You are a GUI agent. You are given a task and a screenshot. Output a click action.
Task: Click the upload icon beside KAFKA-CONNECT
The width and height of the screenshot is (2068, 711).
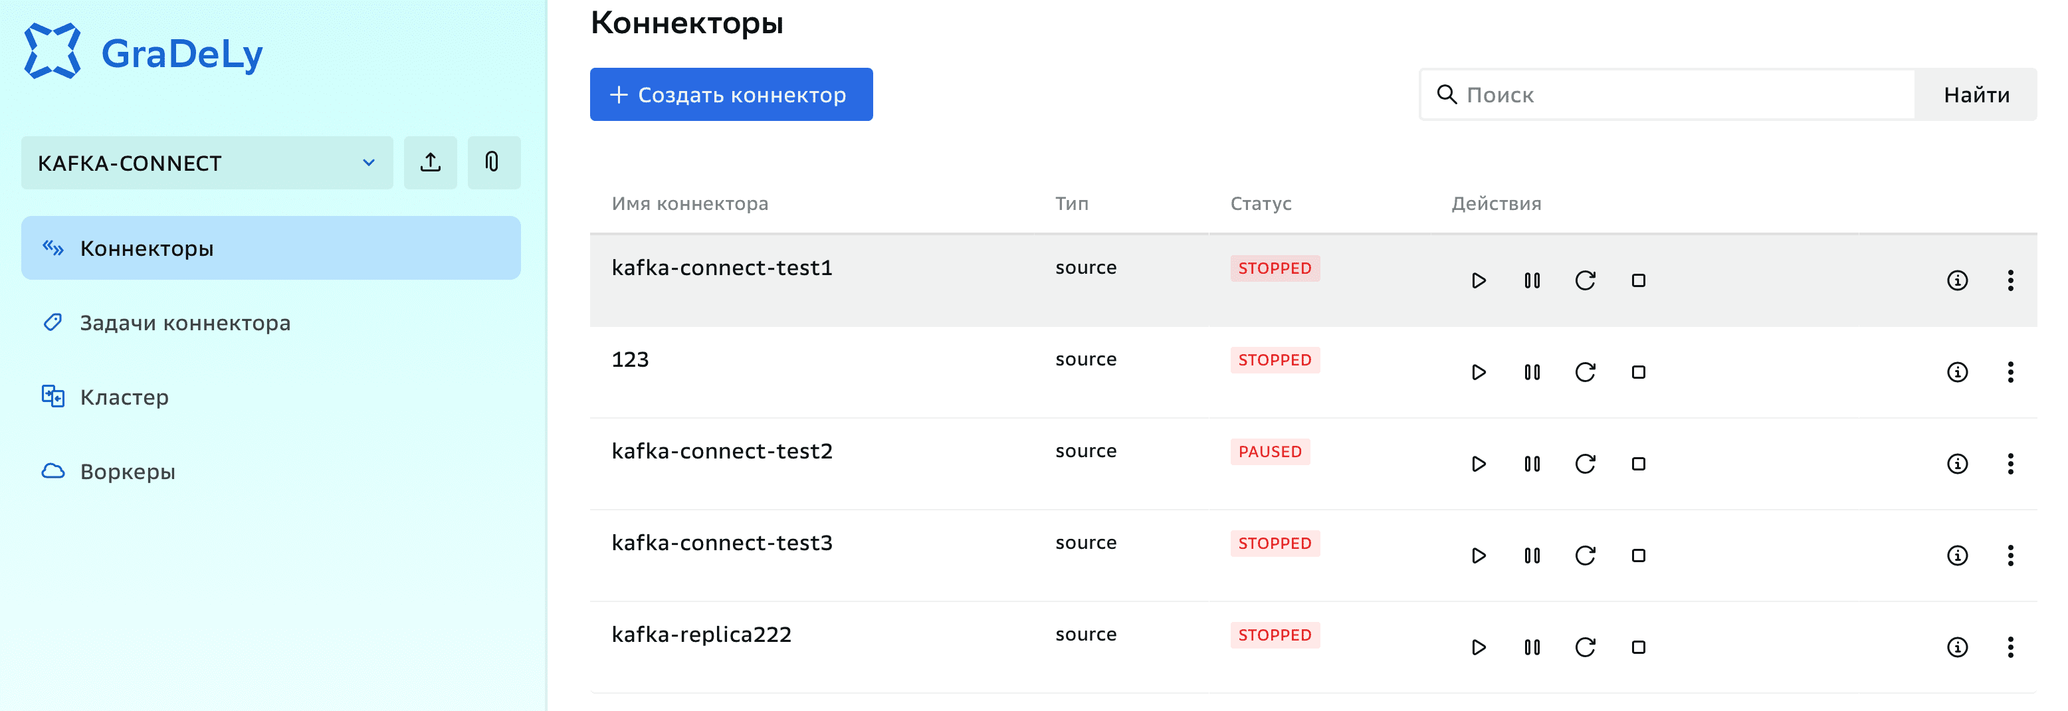pos(431,163)
